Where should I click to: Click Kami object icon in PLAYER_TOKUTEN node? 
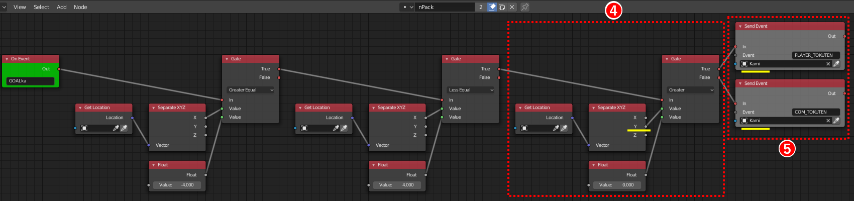744,64
